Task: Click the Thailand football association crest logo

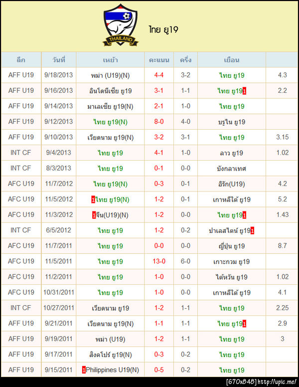Action: (121, 25)
